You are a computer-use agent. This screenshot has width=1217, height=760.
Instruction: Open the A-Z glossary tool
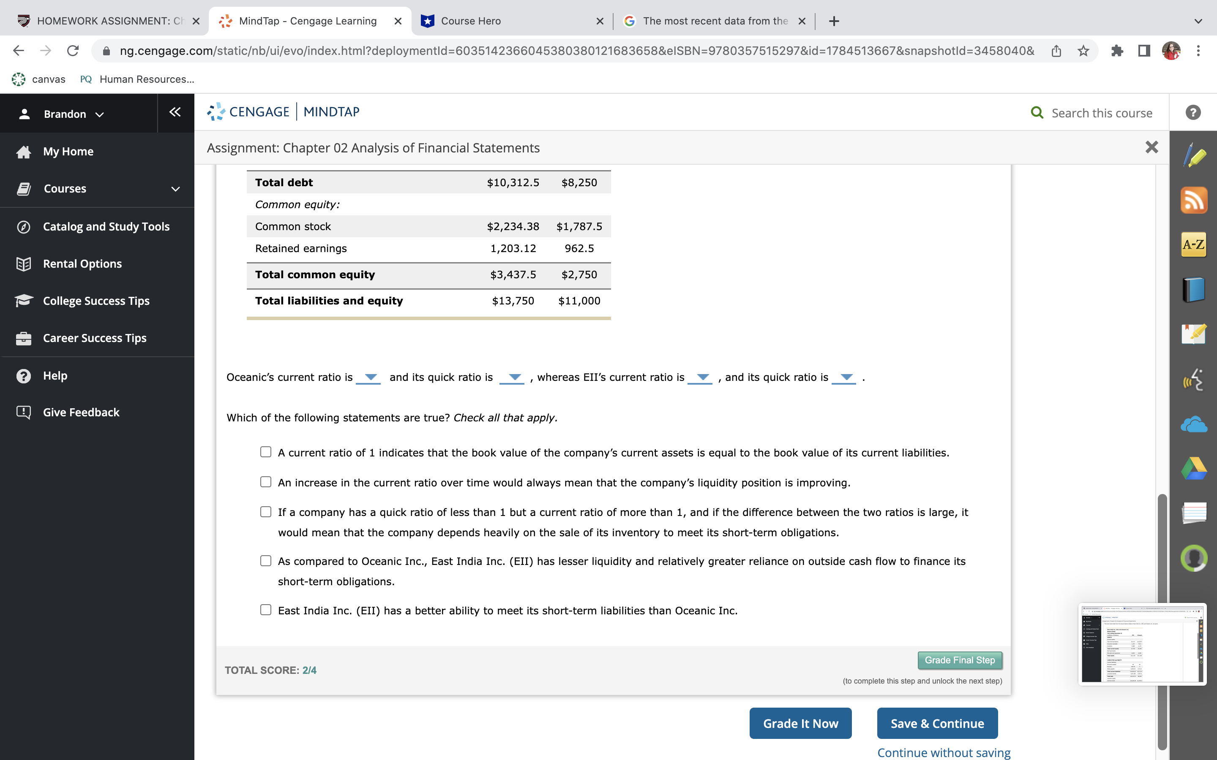point(1193,245)
